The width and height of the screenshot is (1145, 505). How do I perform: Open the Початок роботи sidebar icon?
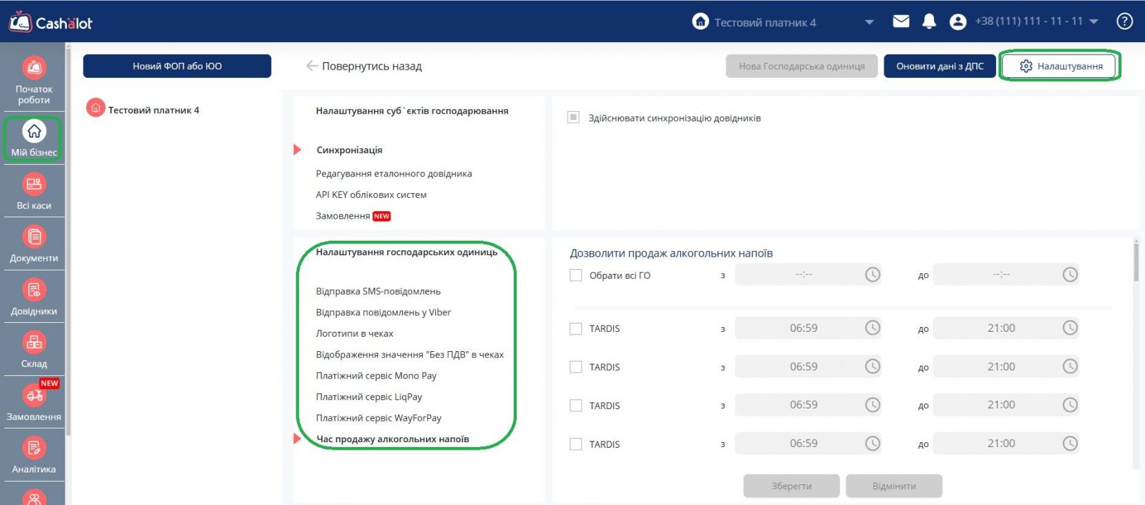click(34, 69)
